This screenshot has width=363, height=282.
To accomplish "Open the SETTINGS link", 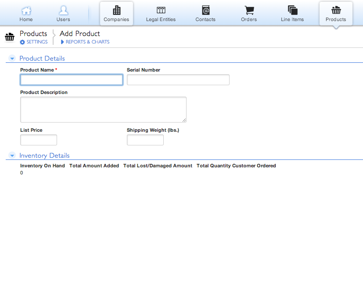I will coord(37,42).
